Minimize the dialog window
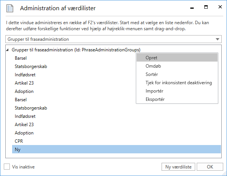 [x=194, y=7]
